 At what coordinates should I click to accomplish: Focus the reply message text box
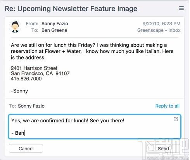[x=95, y=127]
